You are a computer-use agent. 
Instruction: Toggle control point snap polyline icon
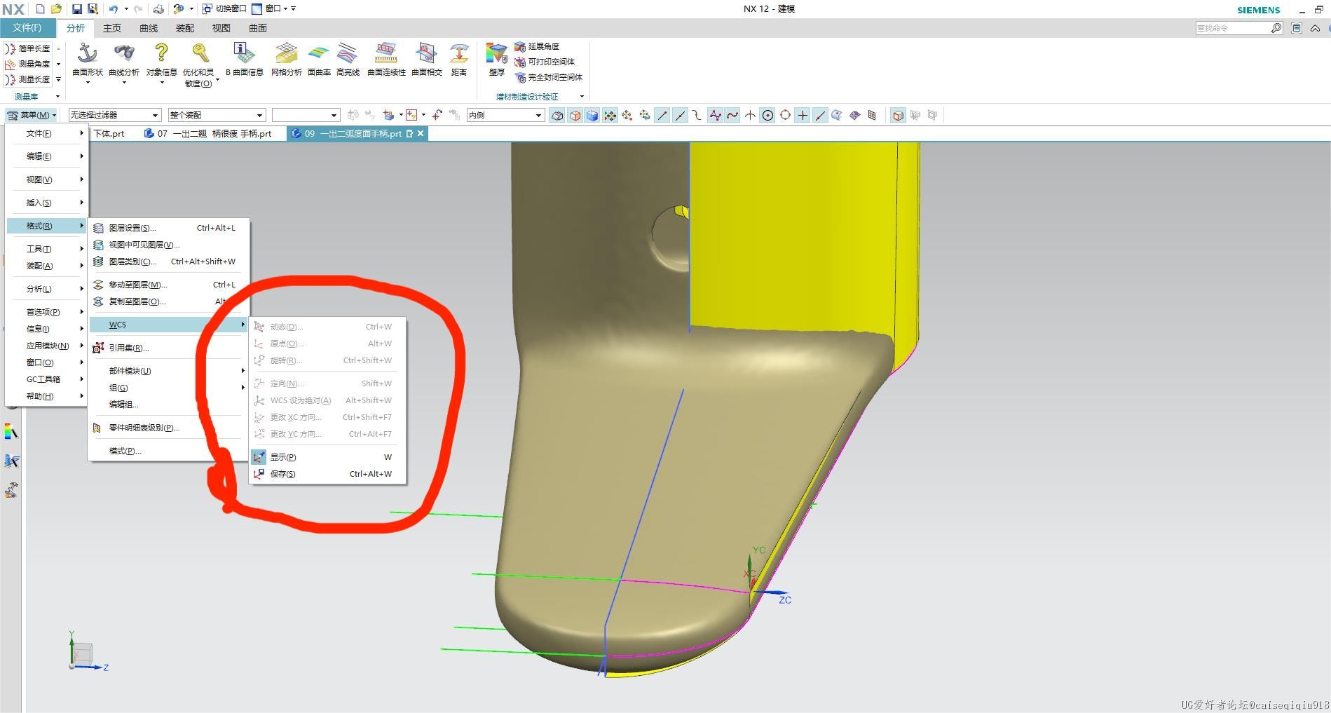point(715,115)
